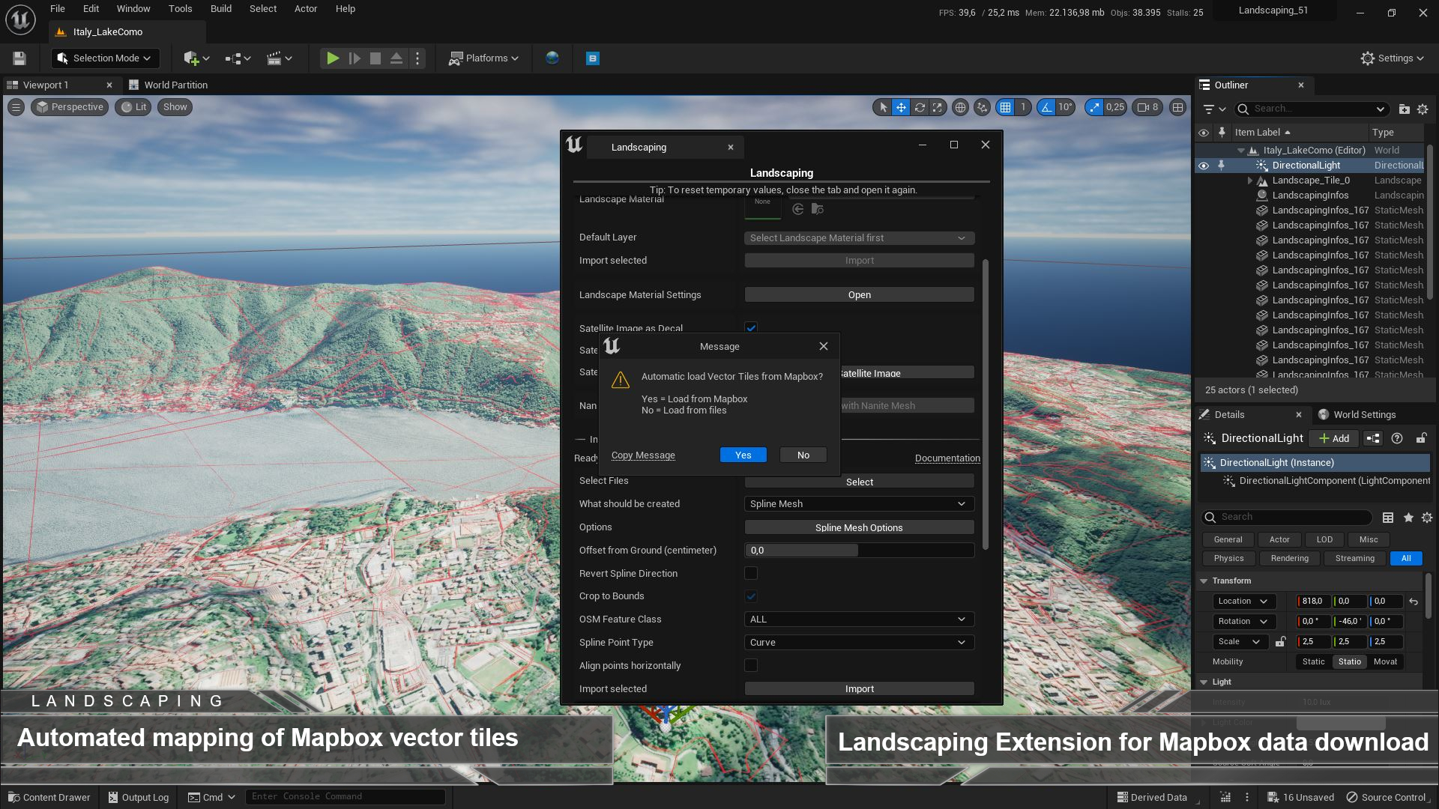Select the Rotate tool in the viewport

point(919,107)
